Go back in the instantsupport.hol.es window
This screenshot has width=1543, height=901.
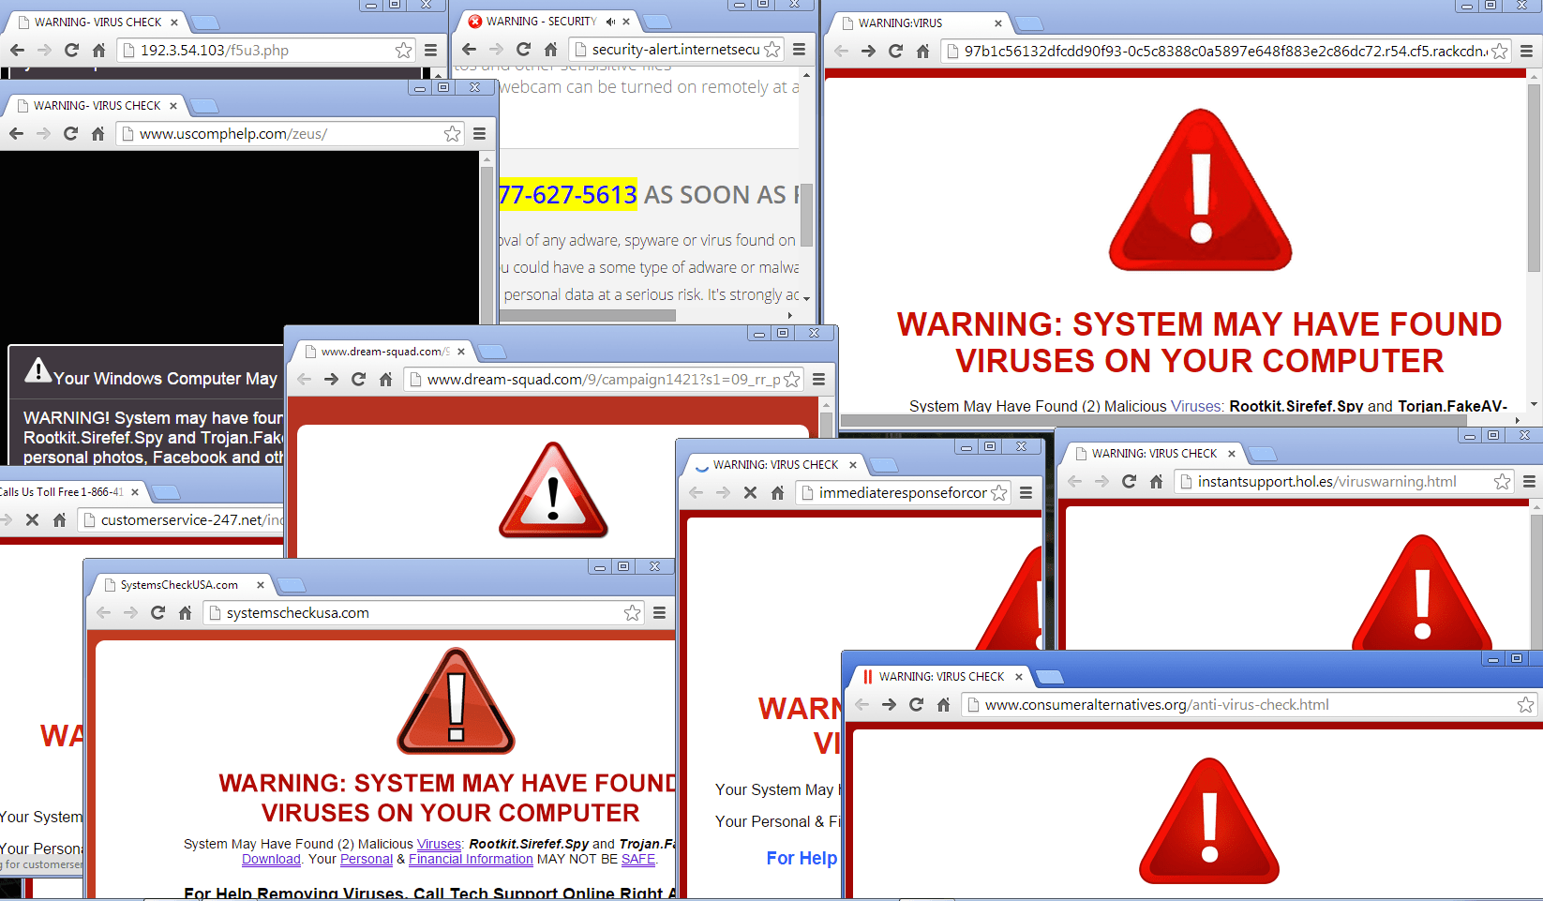click(x=1073, y=481)
